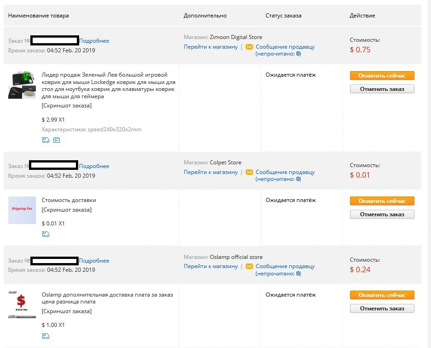Open Подробнее details for the first order

tap(94, 41)
